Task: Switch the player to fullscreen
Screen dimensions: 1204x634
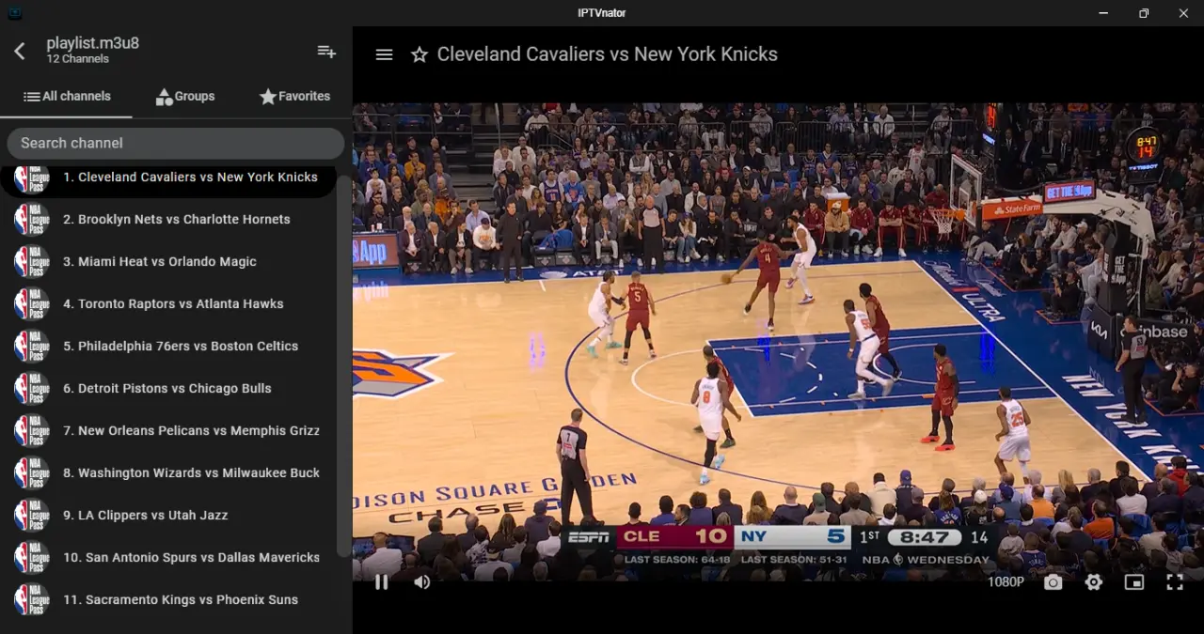Action: coord(1175,582)
